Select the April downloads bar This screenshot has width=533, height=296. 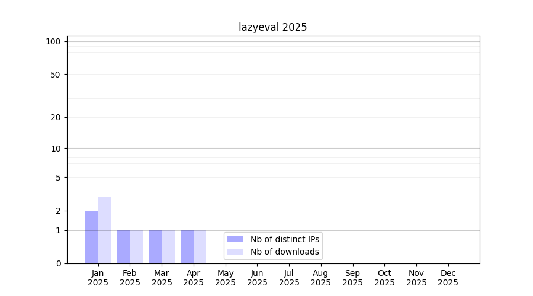(x=200, y=247)
